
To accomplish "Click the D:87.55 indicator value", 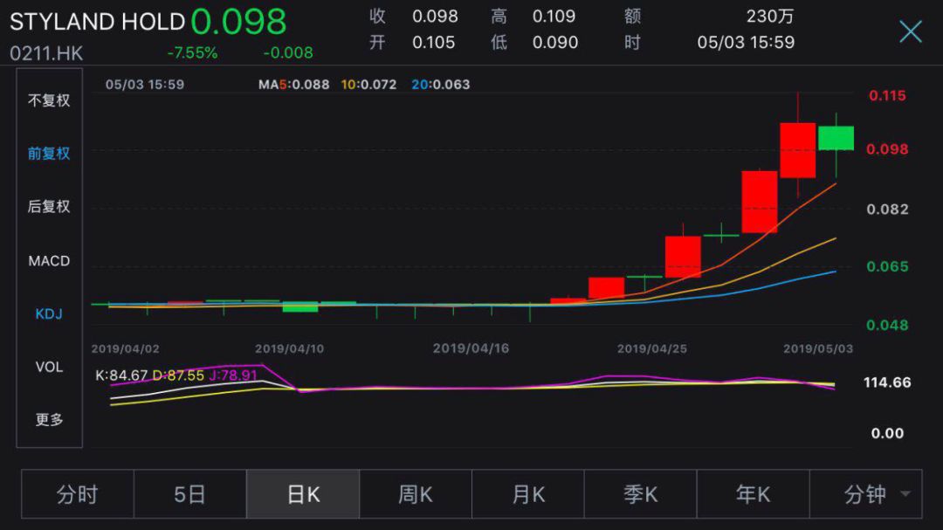I will (x=178, y=375).
